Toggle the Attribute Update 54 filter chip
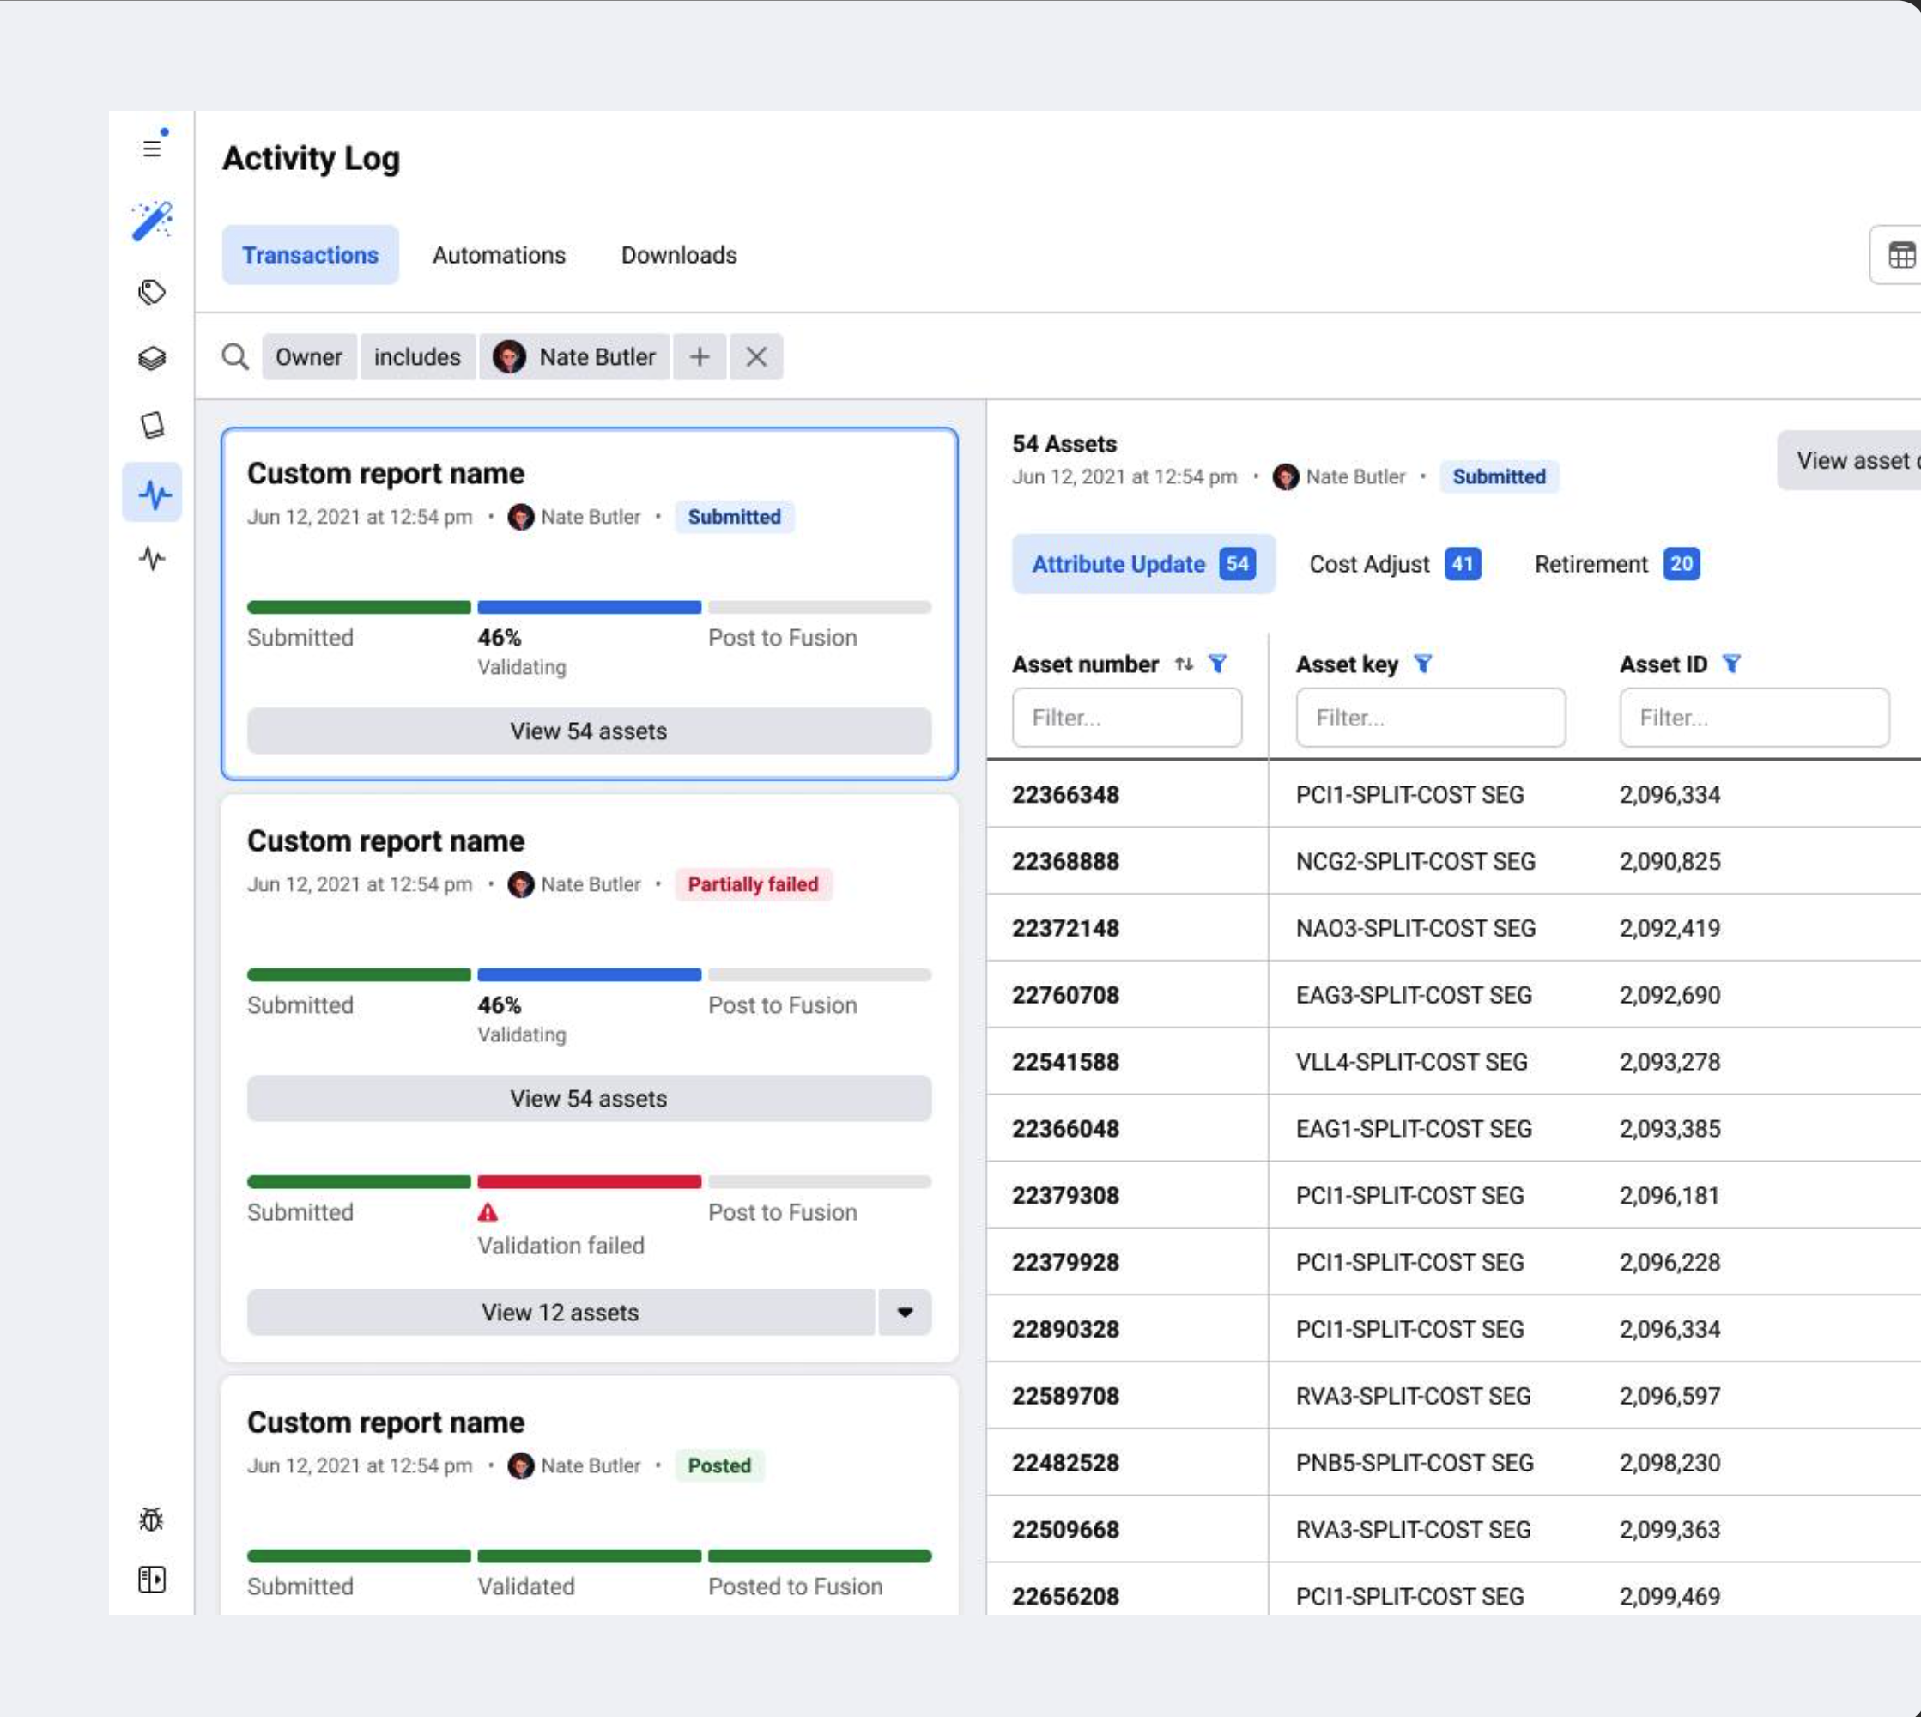The image size is (1921, 1717). point(1143,564)
